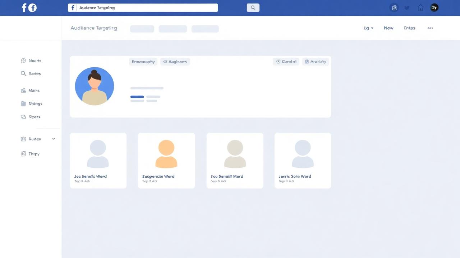Click the Thipy sidebar icon

tap(23, 154)
